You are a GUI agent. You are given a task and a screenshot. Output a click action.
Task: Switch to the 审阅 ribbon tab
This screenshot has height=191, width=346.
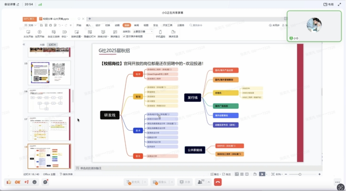136,25
